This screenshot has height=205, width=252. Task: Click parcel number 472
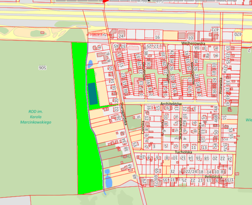[215, 30]
